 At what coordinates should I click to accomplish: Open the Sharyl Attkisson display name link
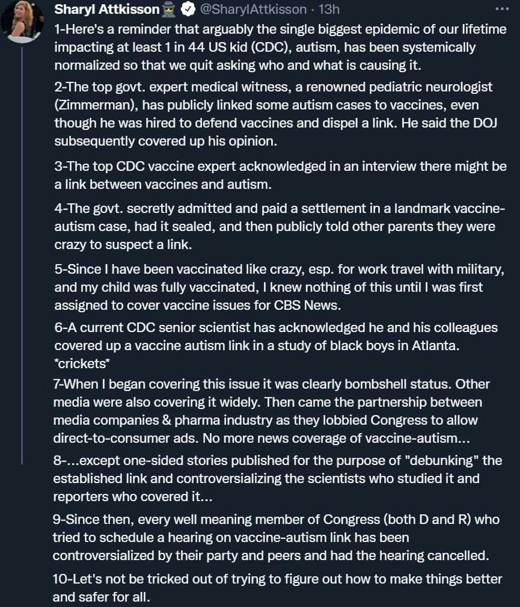(x=107, y=9)
